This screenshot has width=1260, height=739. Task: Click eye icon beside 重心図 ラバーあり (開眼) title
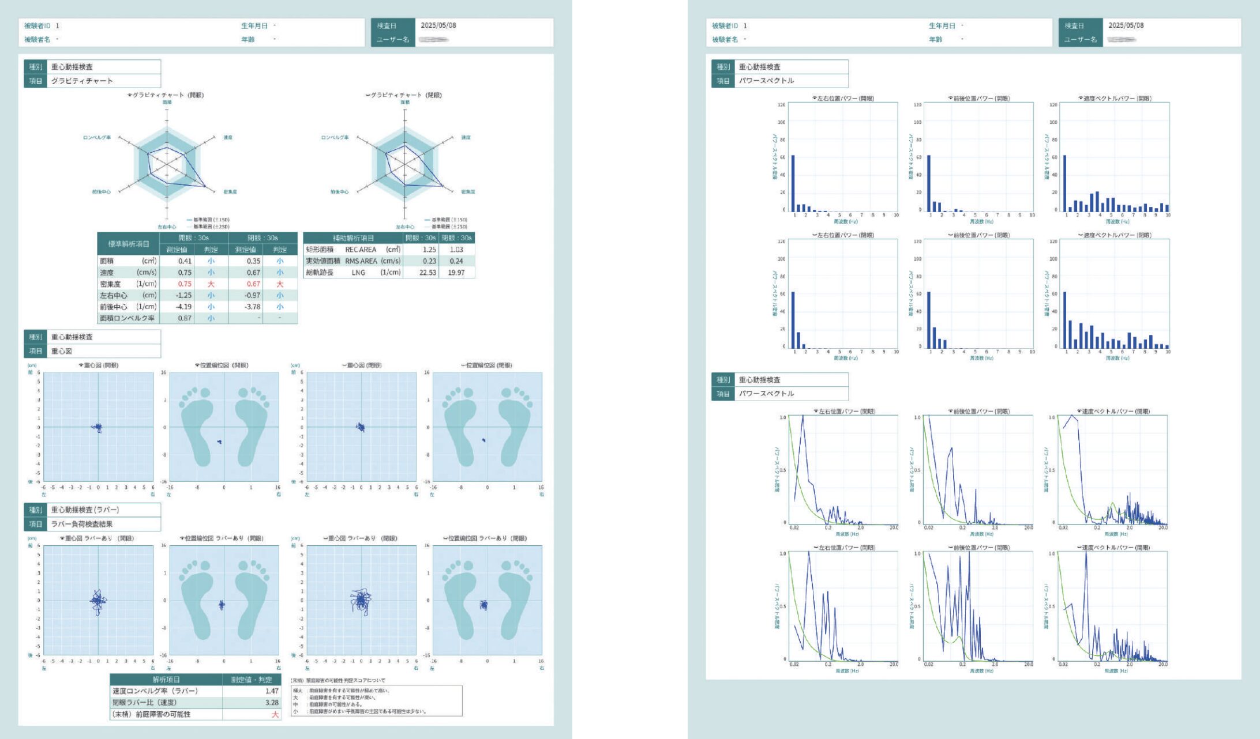62,538
